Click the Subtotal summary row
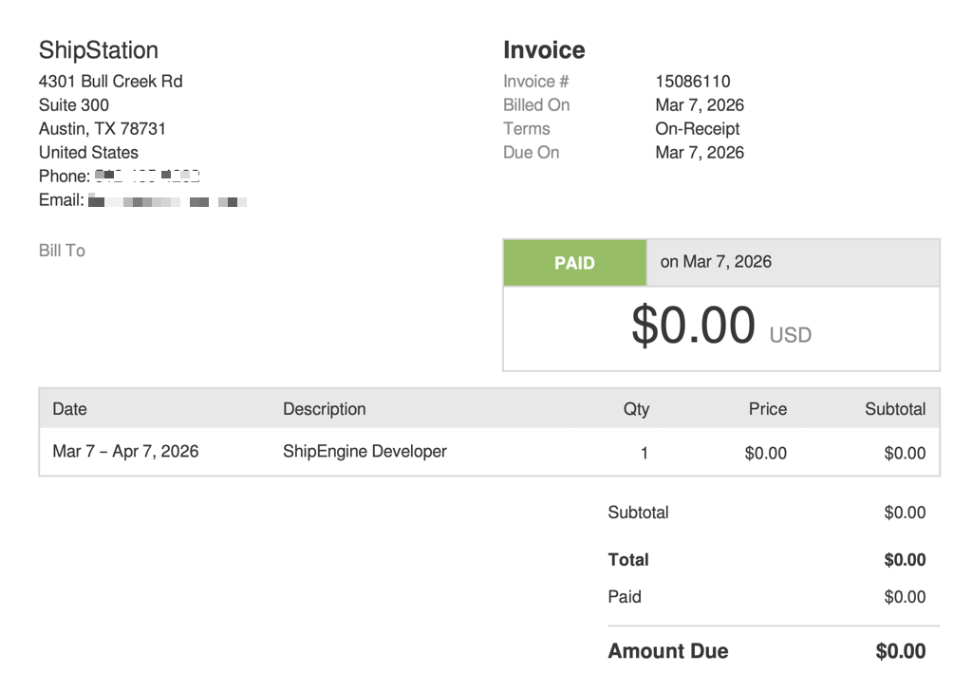Viewport: 972px width, 691px height. click(638, 513)
